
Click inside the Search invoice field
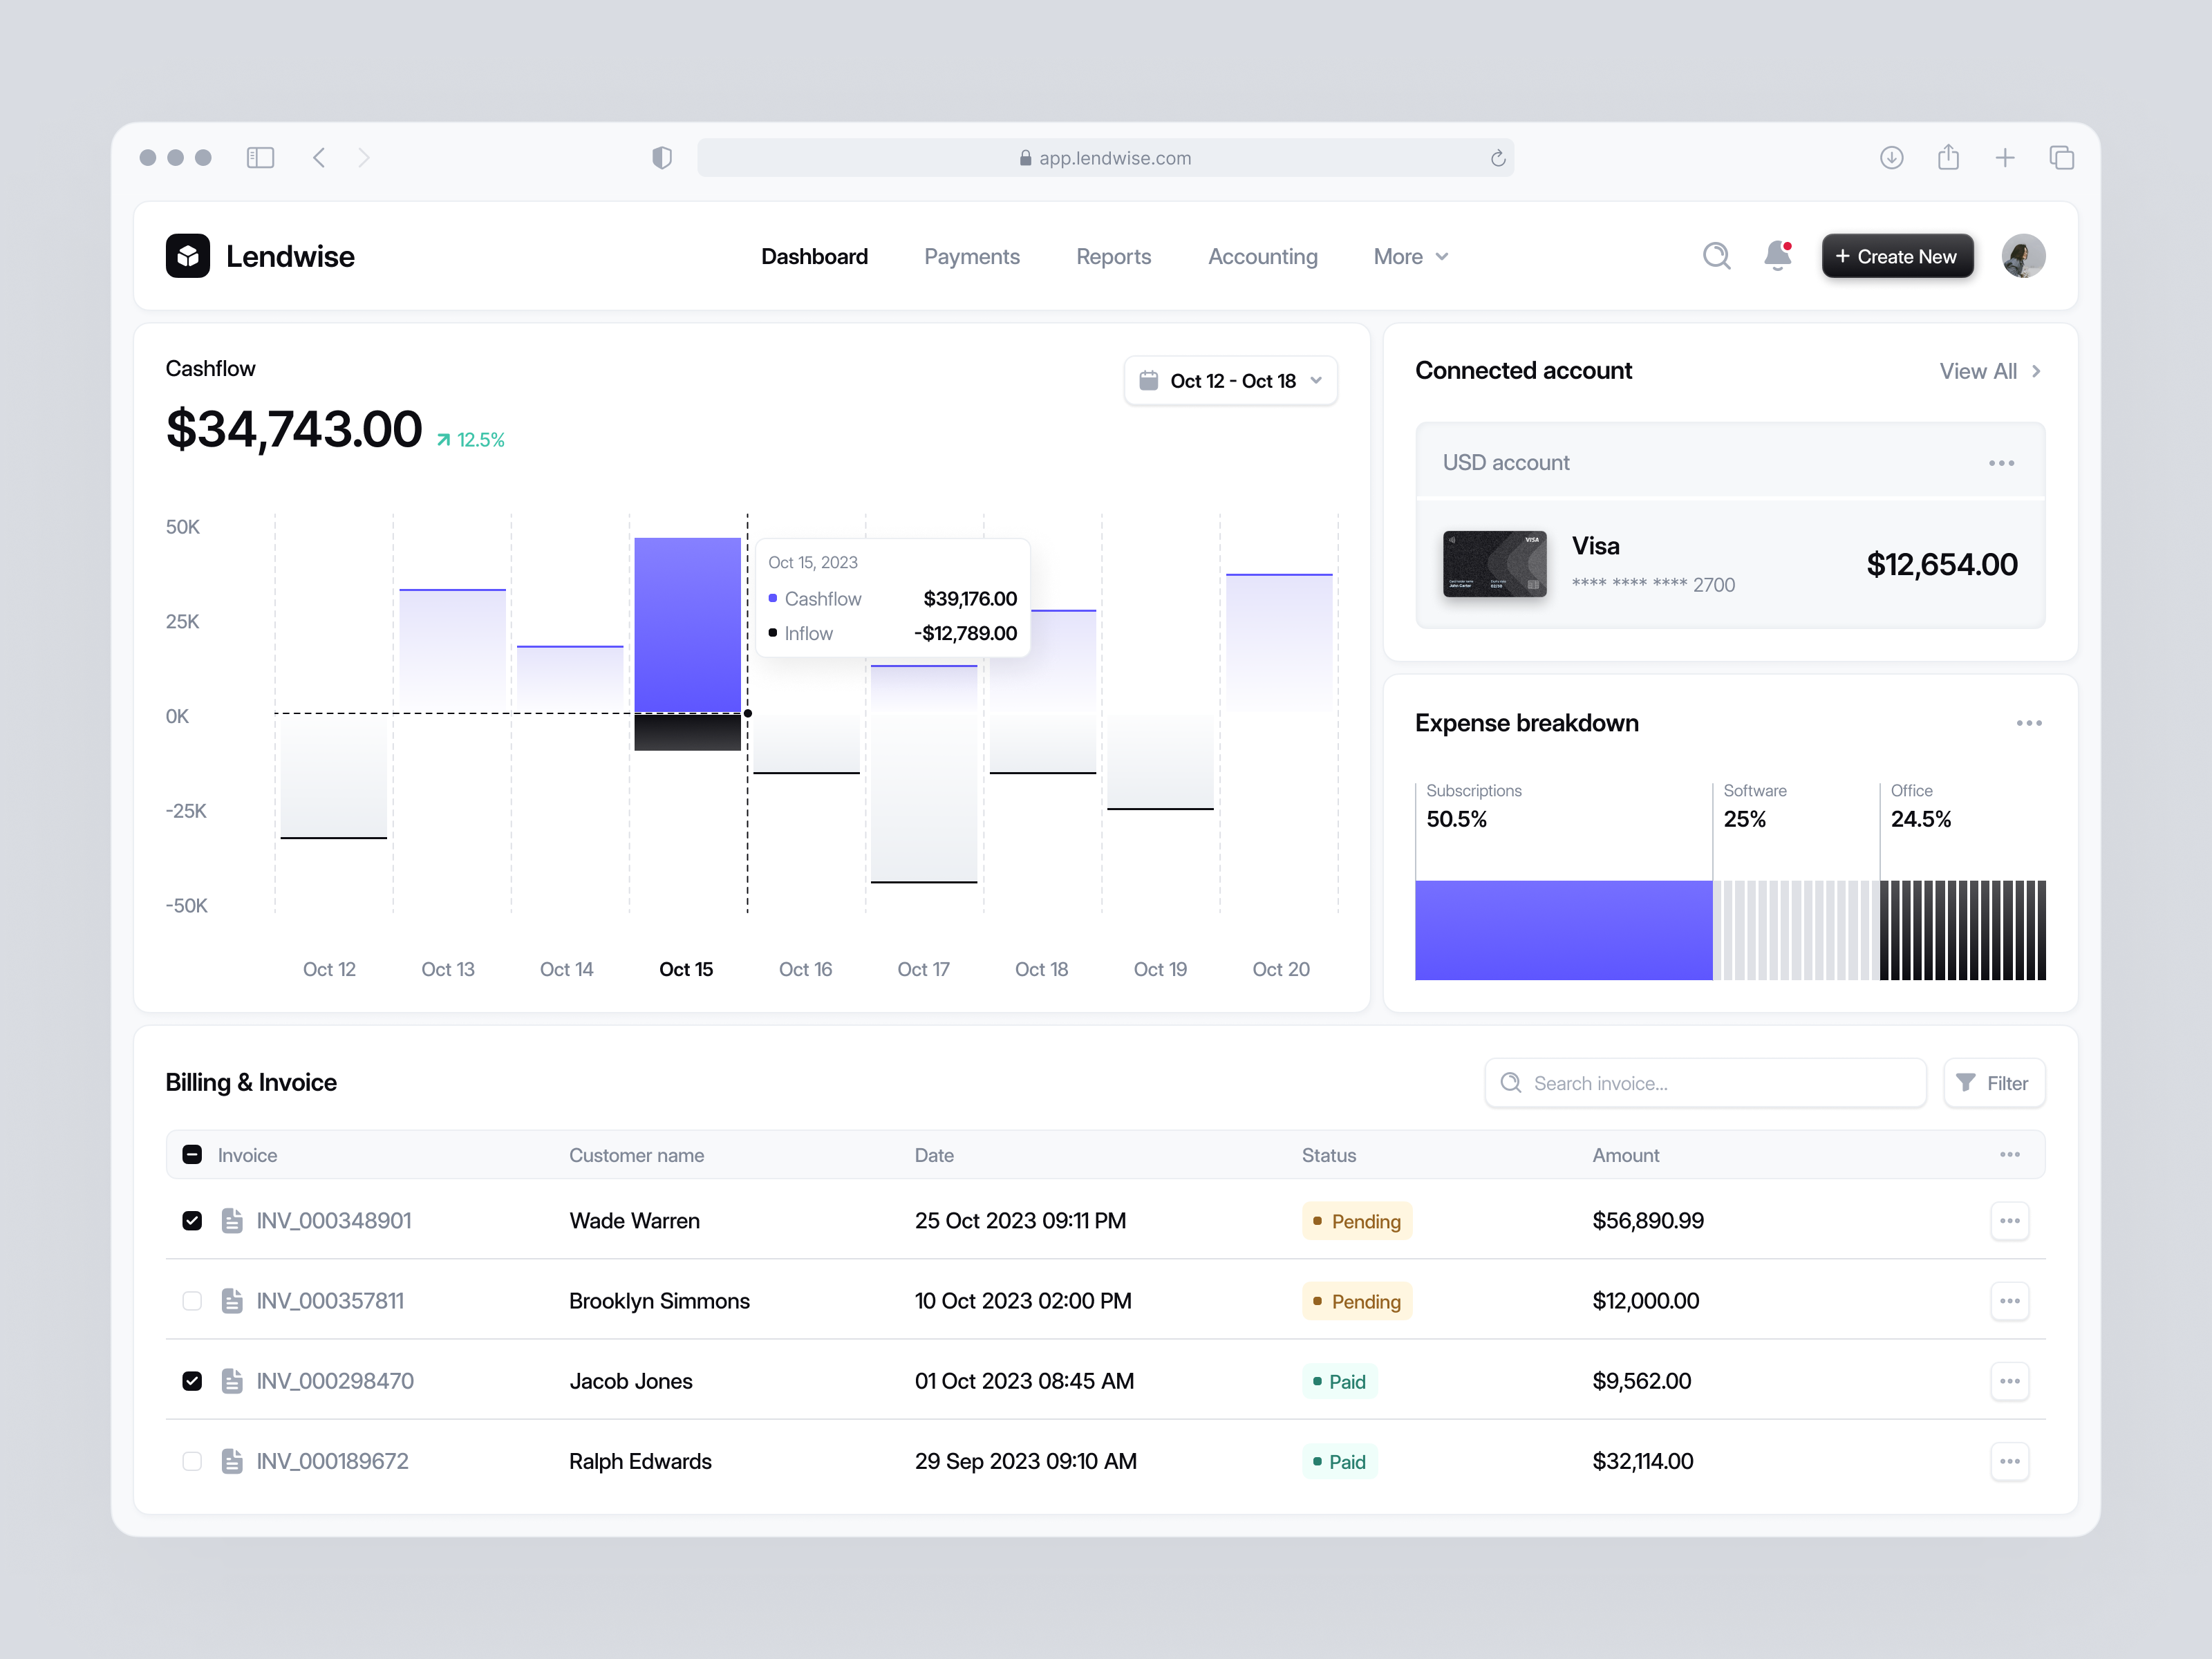click(1703, 1083)
